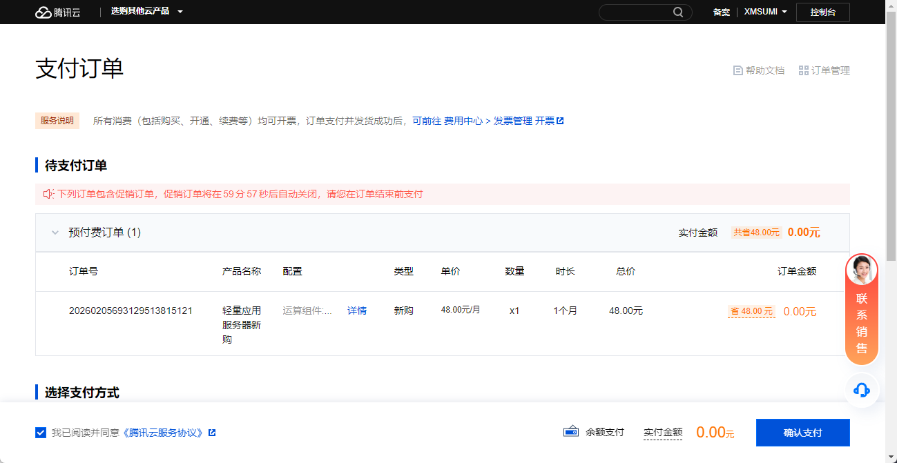
Task: Click the speaker notice icon in alert
Action: tap(48, 194)
